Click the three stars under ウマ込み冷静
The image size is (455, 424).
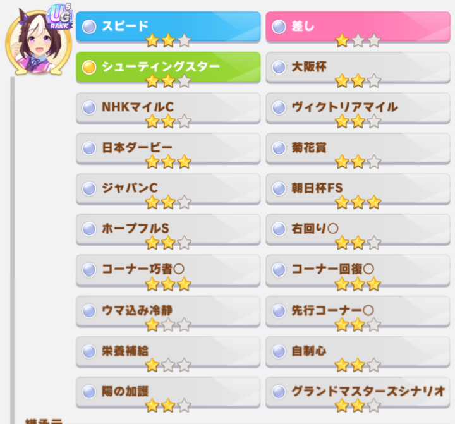point(168,324)
